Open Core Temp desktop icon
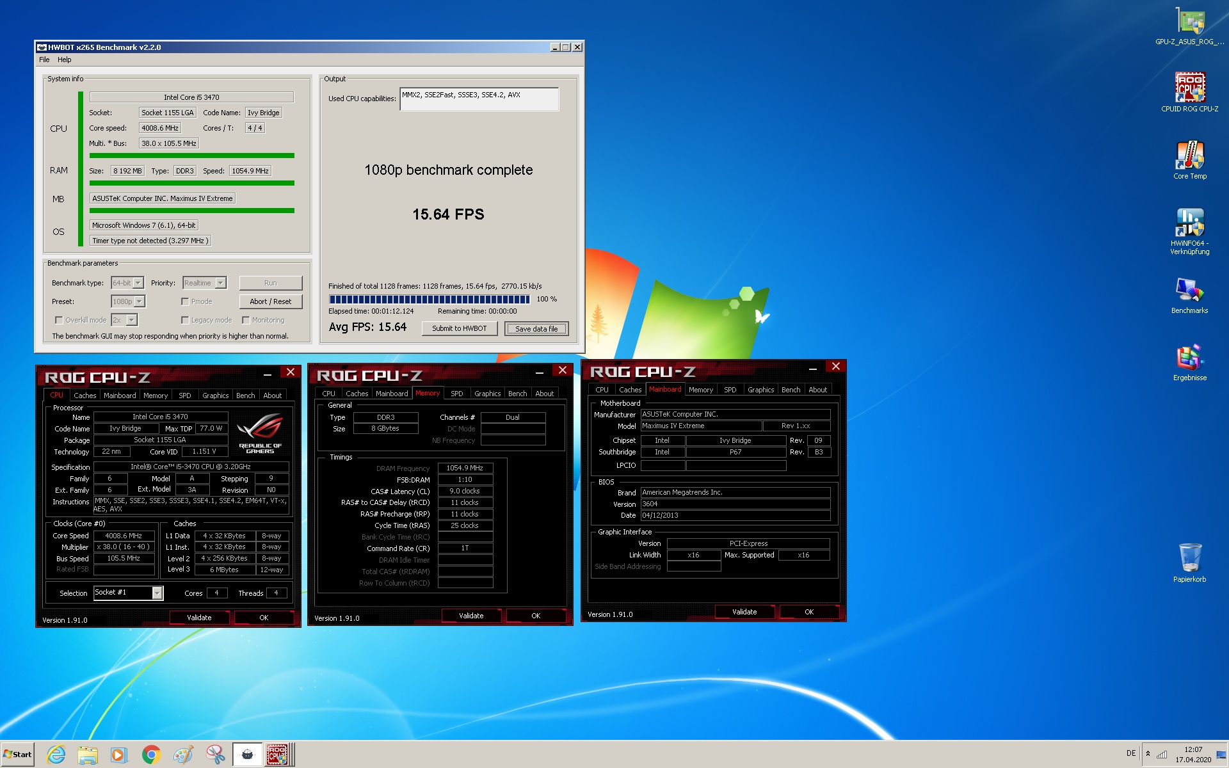Viewport: 1229px width, 768px height. [1189, 160]
